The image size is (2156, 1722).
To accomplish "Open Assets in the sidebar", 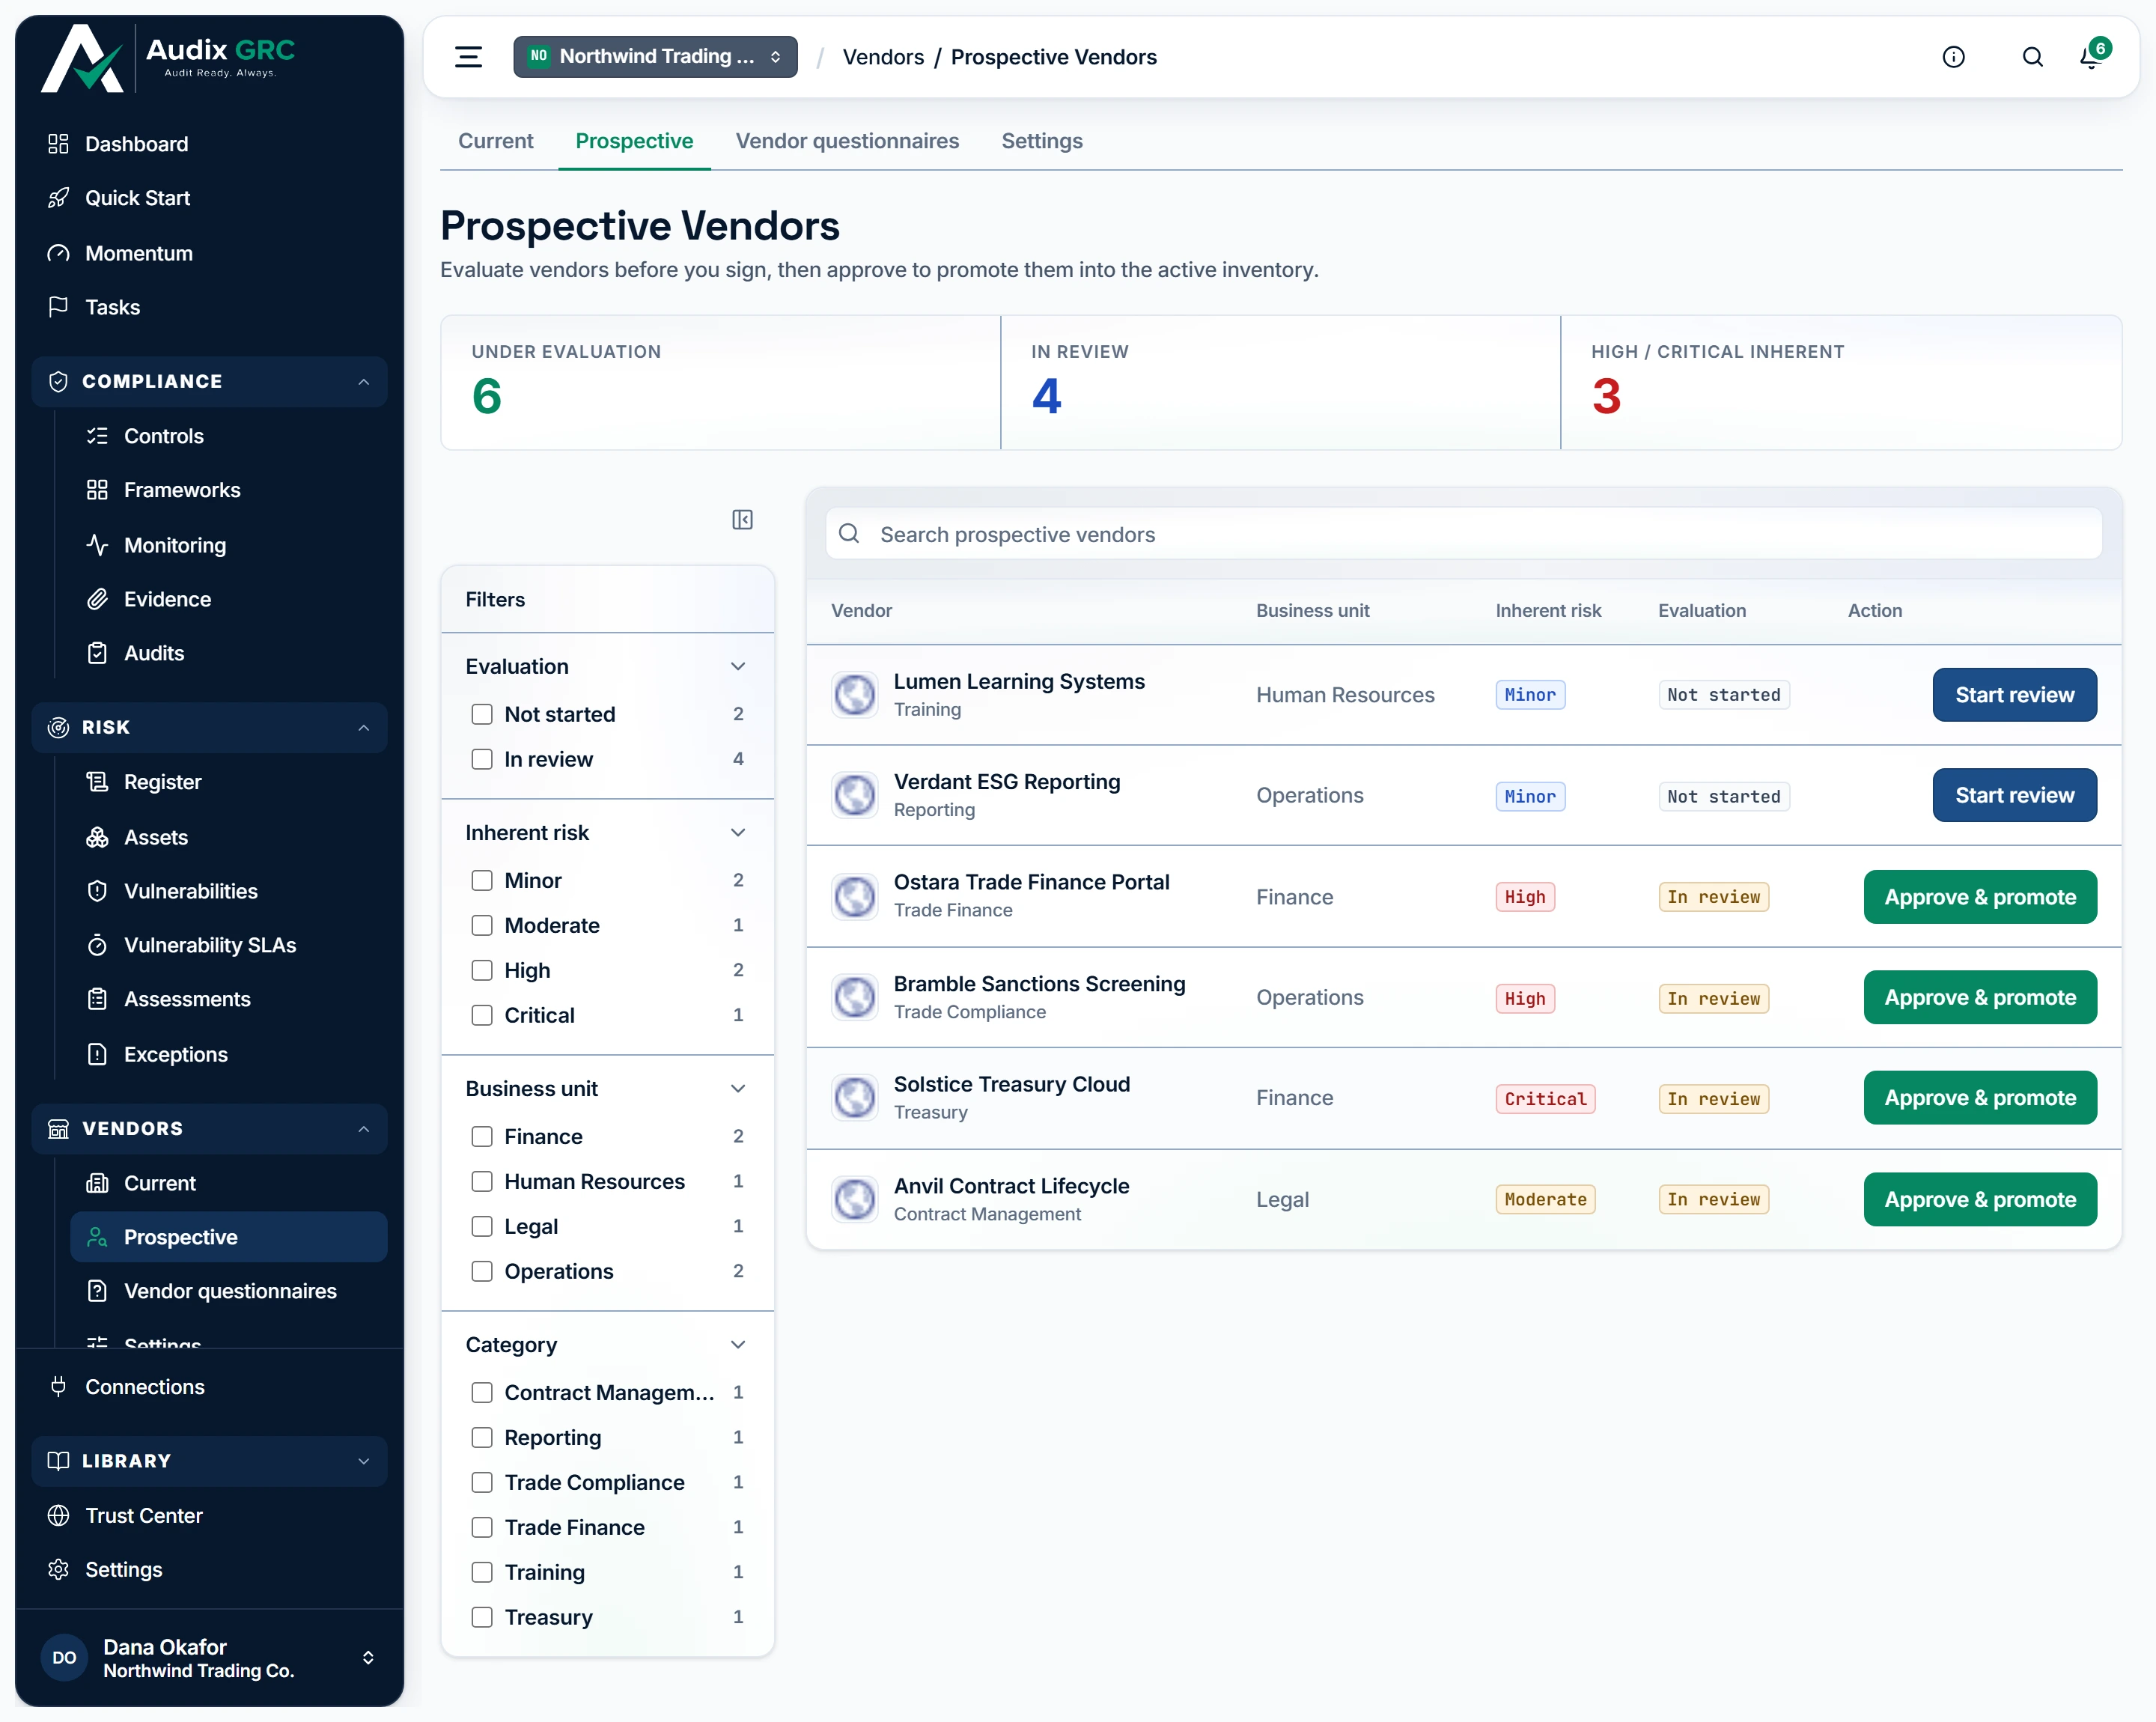I will (228, 837).
